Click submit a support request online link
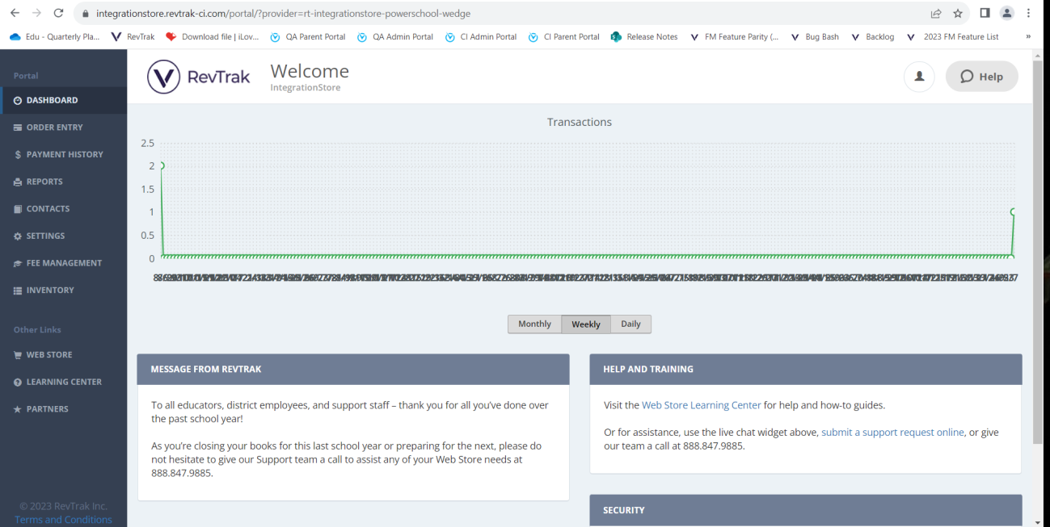Screen dimensions: 1050x527 pos(892,433)
